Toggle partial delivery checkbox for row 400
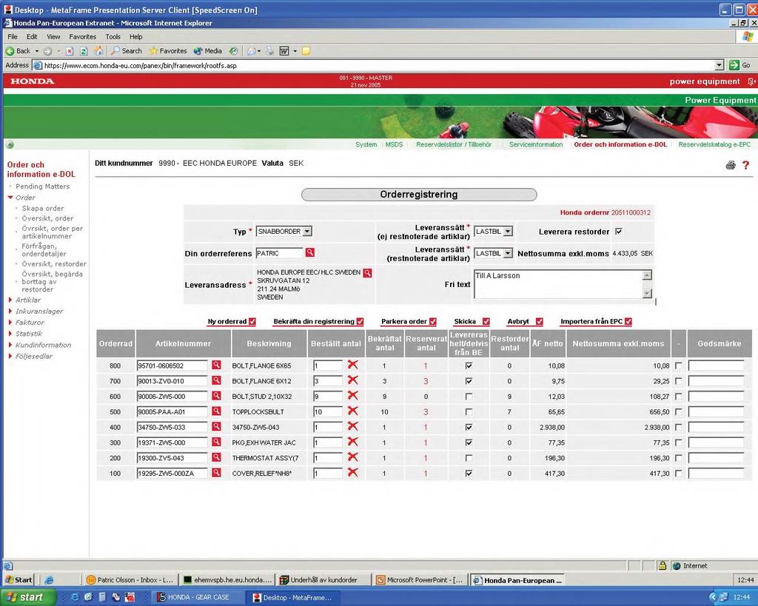Screen dimensions: 758x606 click(469, 427)
